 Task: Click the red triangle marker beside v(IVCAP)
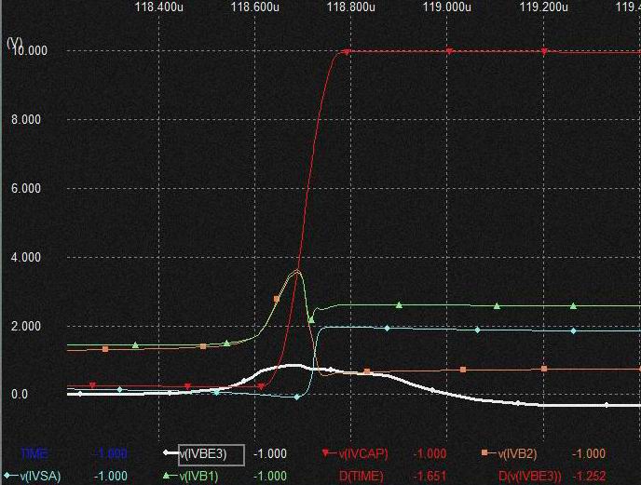point(325,454)
